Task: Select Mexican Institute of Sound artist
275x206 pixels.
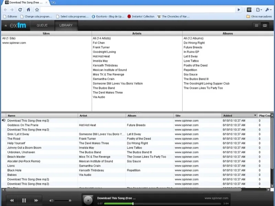Action: point(110,70)
